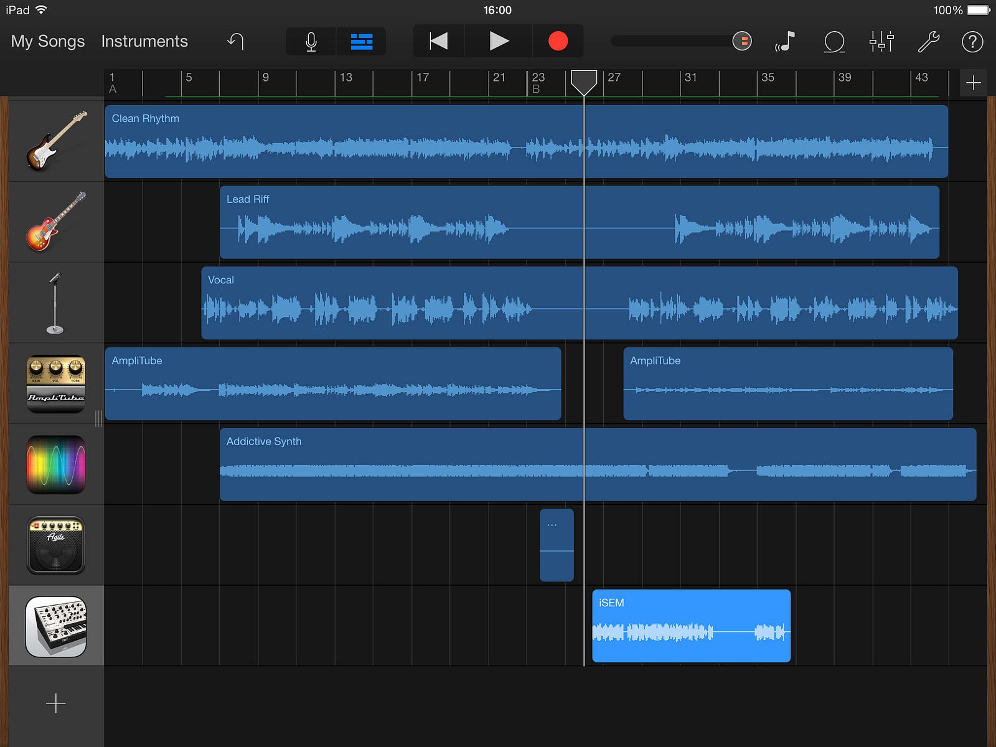Open song settings wrench icon

[928, 41]
